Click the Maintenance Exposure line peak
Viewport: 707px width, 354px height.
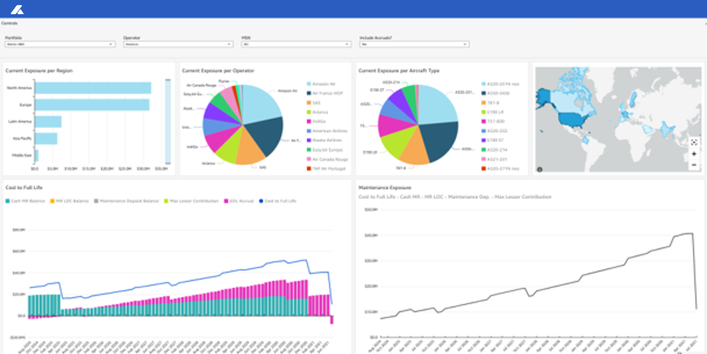point(689,234)
